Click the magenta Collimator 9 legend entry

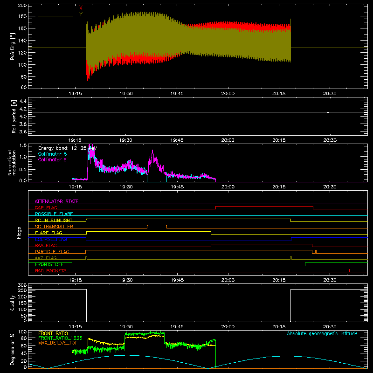point(52,159)
